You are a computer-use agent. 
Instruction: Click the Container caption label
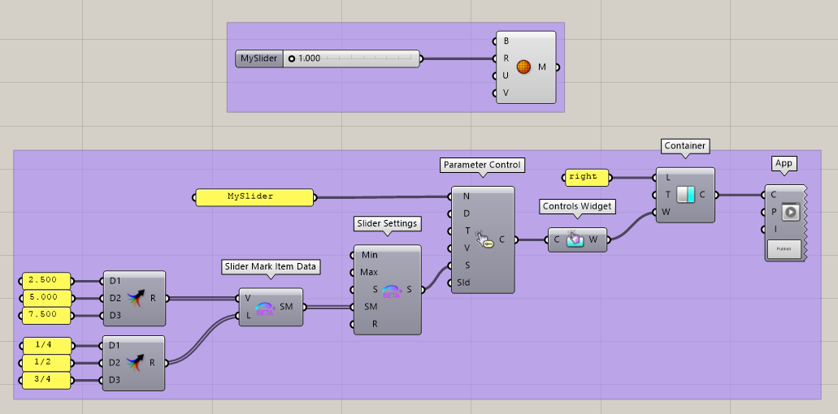point(685,145)
